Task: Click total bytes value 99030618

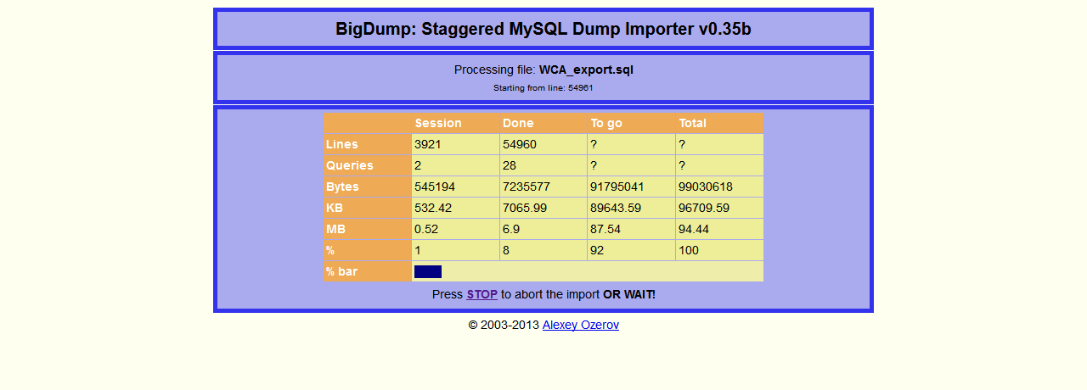Action: click(706, 187)
